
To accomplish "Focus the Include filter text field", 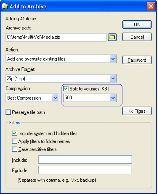I will point(85,160).
